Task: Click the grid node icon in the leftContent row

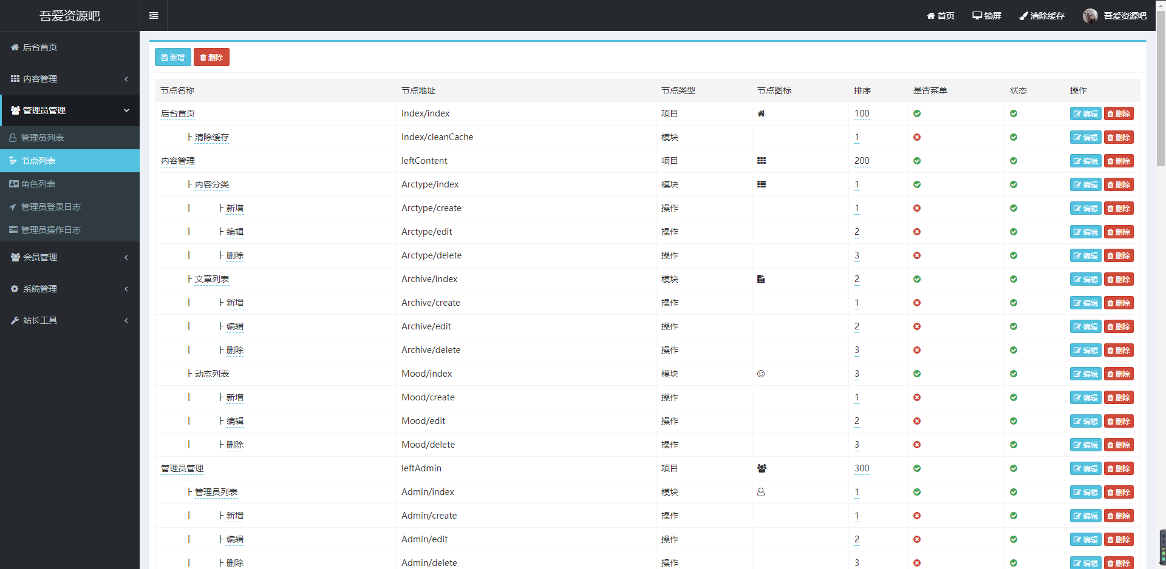Action: 762,161
